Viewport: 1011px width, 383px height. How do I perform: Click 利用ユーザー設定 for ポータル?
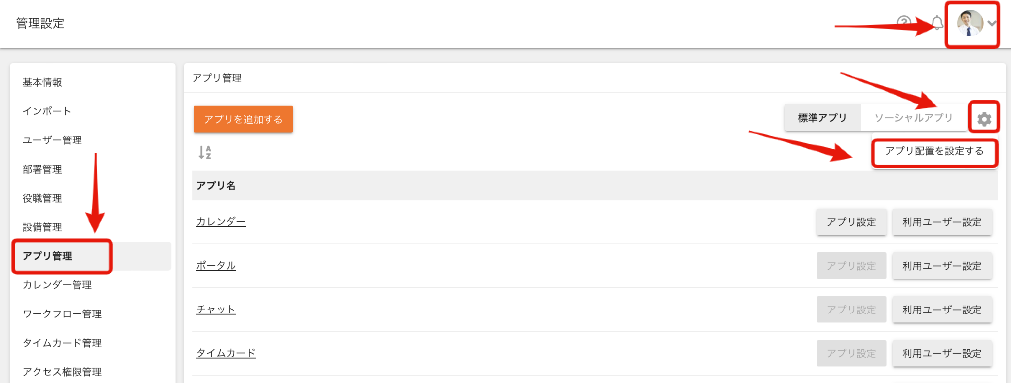942,266
